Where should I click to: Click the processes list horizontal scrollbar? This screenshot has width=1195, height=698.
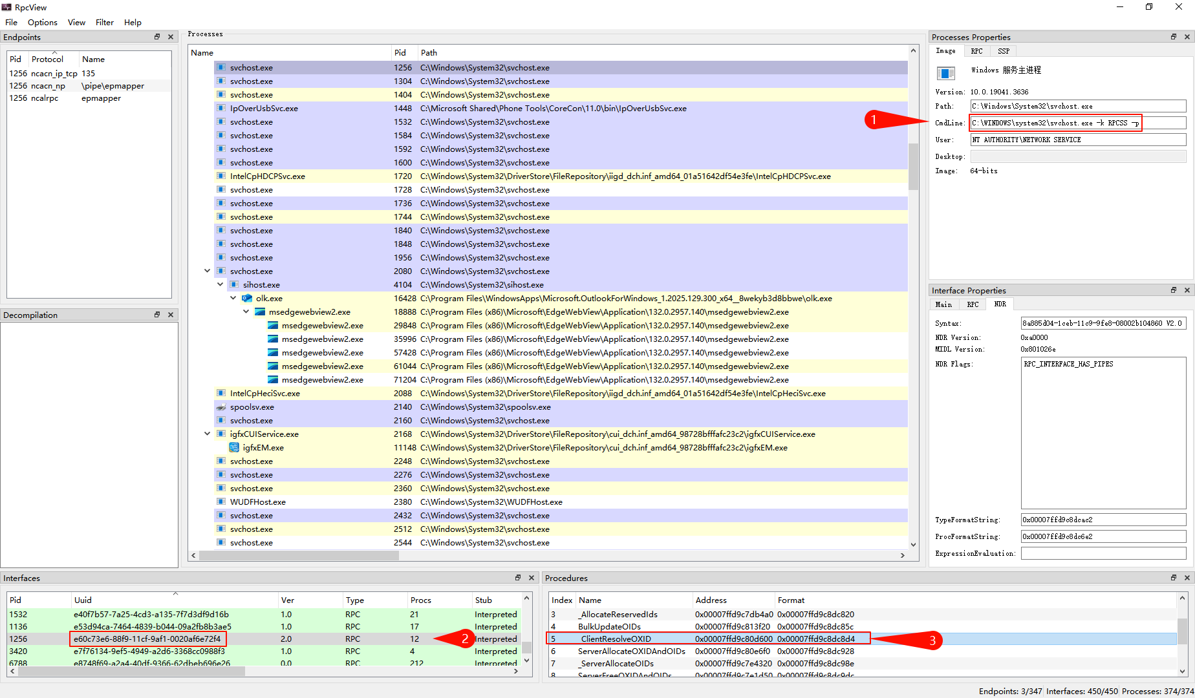[299, 555]
